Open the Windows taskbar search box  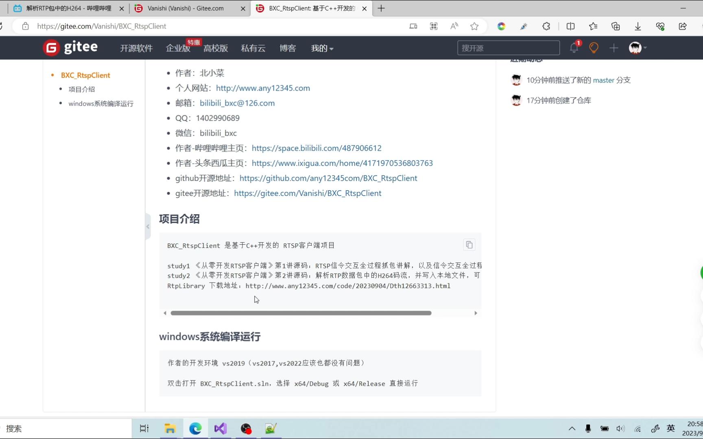[66, 428]
